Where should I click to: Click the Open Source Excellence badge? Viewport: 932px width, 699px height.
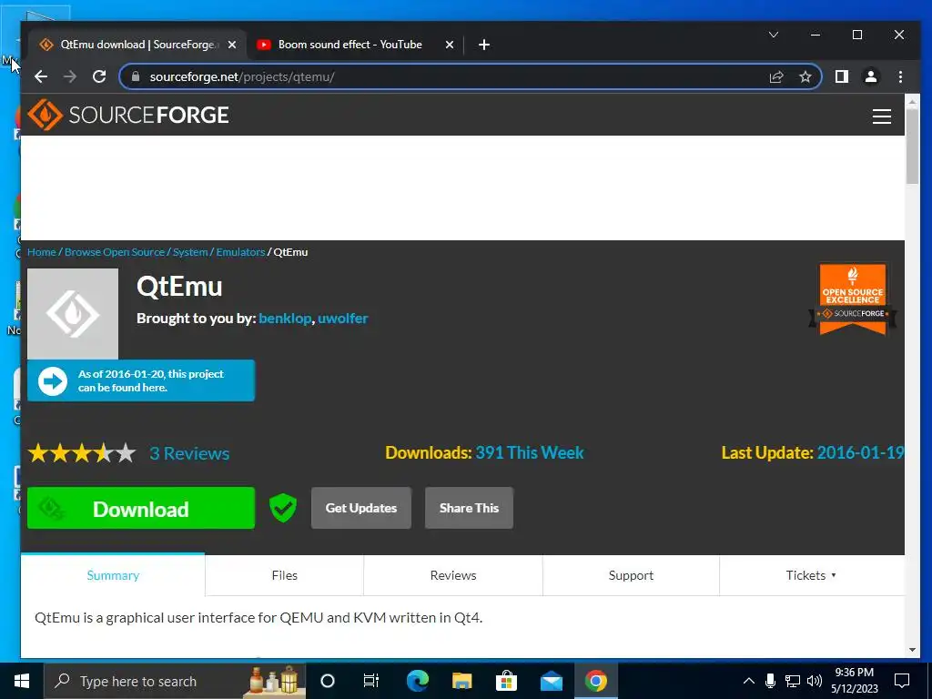852,299
